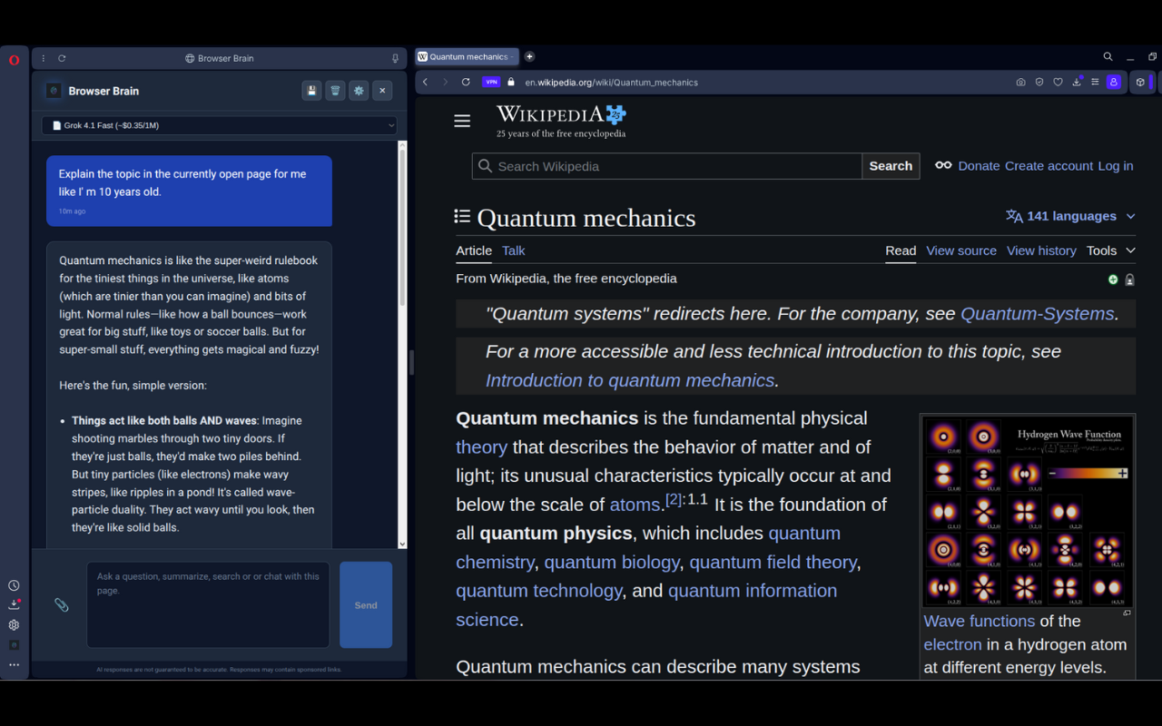Select the Quantum mechanics browser tab
1162x726 pixels.
pyautogui.click(x=467, y=56)
